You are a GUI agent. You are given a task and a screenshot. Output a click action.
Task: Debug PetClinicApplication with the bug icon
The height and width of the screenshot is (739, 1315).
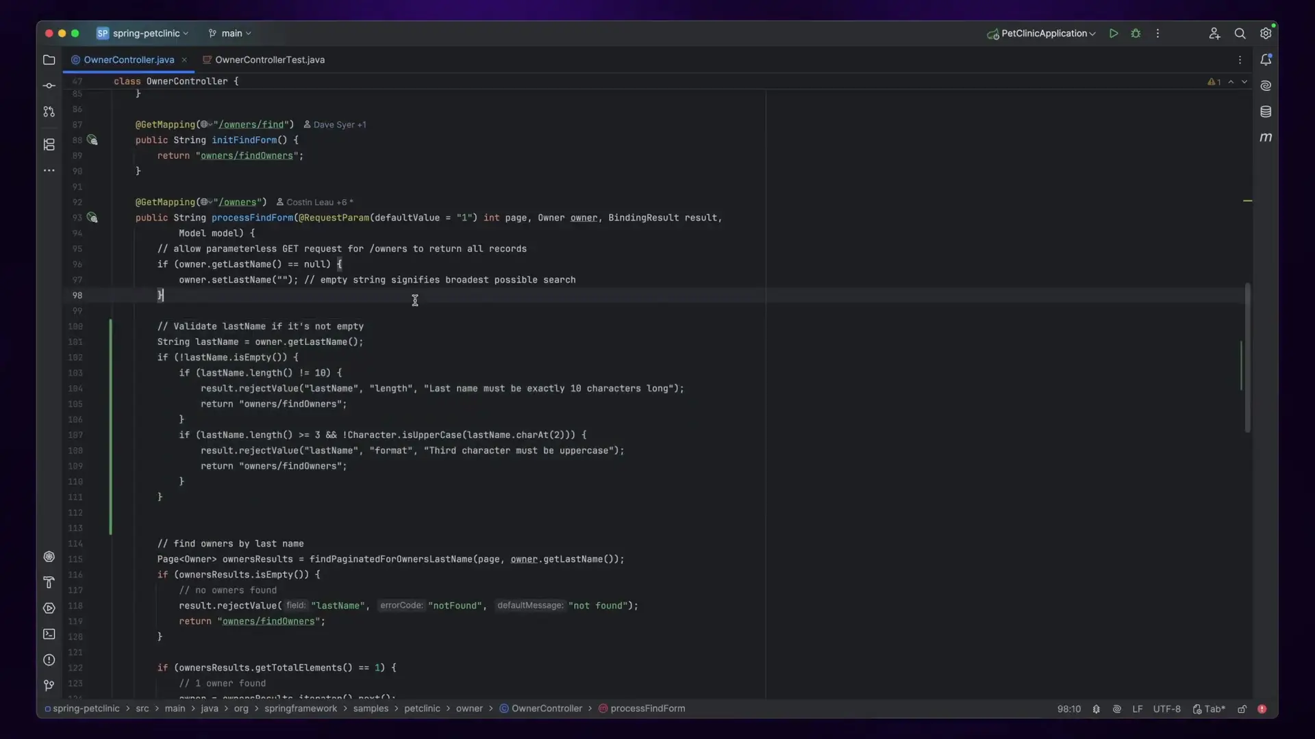(1136, 33)
